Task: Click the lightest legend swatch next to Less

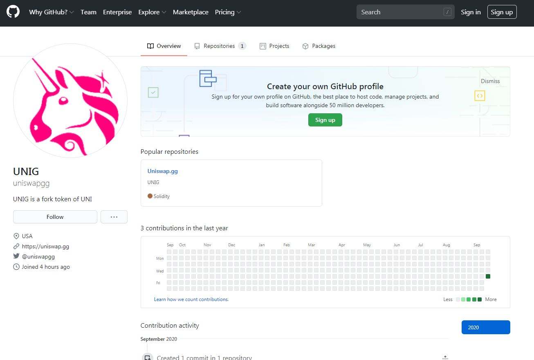Action: click(x=458, y=299)
